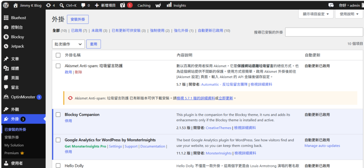The height and width of the screenshot is (168, 364).
Task: Filter by 強制使用 plugins
Action: [157, 31]
